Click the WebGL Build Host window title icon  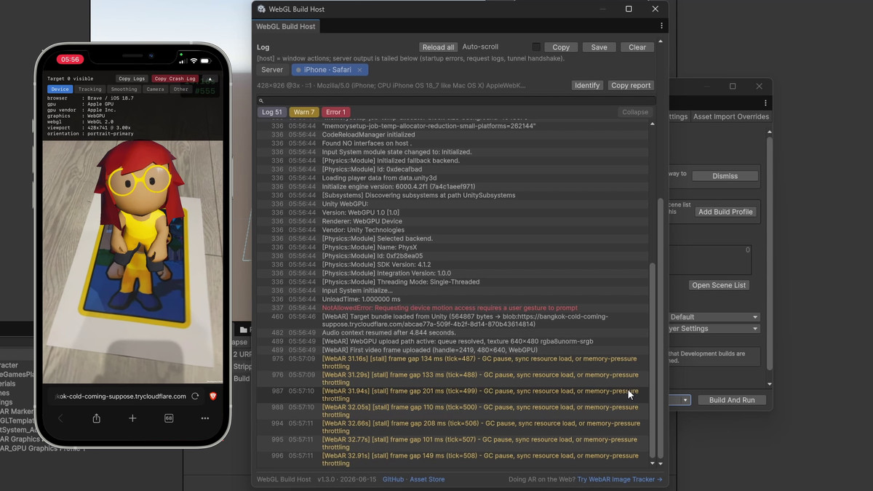click(262, 9)
